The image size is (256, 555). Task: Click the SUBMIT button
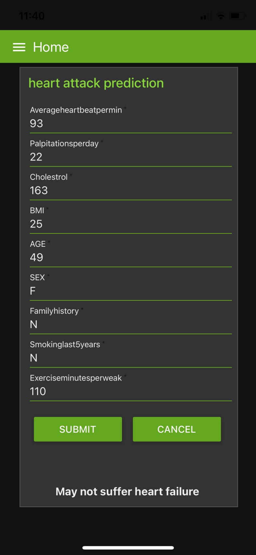coord(78,429)
